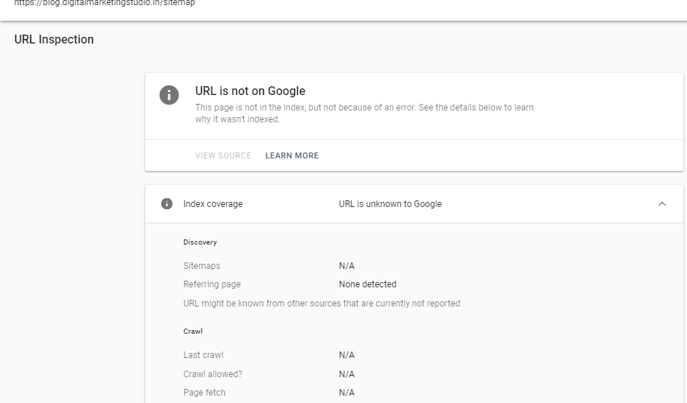Click the not-indexed explanation text in top card

(x=364, y=113)
